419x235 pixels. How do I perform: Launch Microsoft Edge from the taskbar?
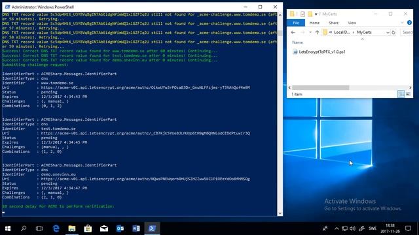pos(56,228)
